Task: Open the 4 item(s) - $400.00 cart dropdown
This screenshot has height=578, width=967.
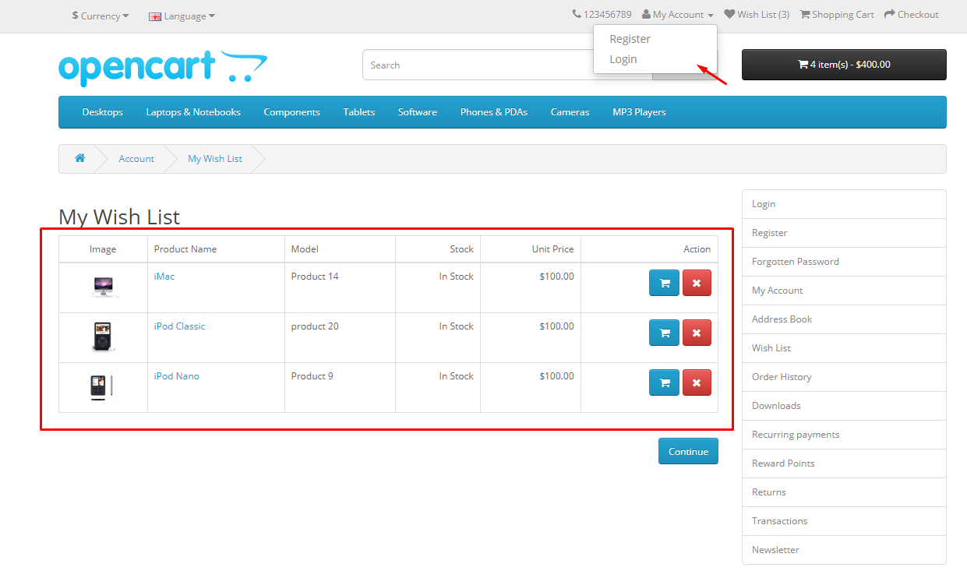Action: [x=844, y=65]
